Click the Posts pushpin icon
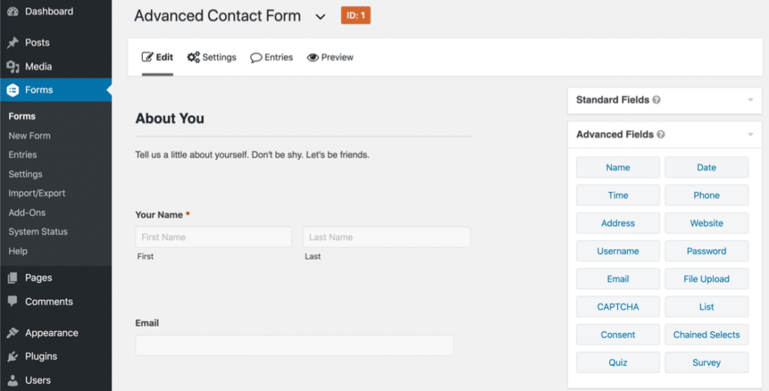The image size is (769, 391). [x=13, y=43]
